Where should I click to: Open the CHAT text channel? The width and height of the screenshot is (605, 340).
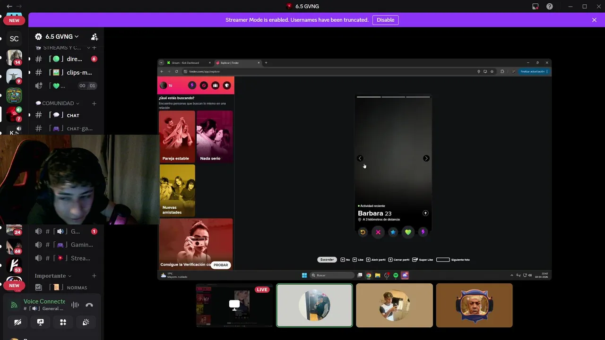[x=66, y=115]
